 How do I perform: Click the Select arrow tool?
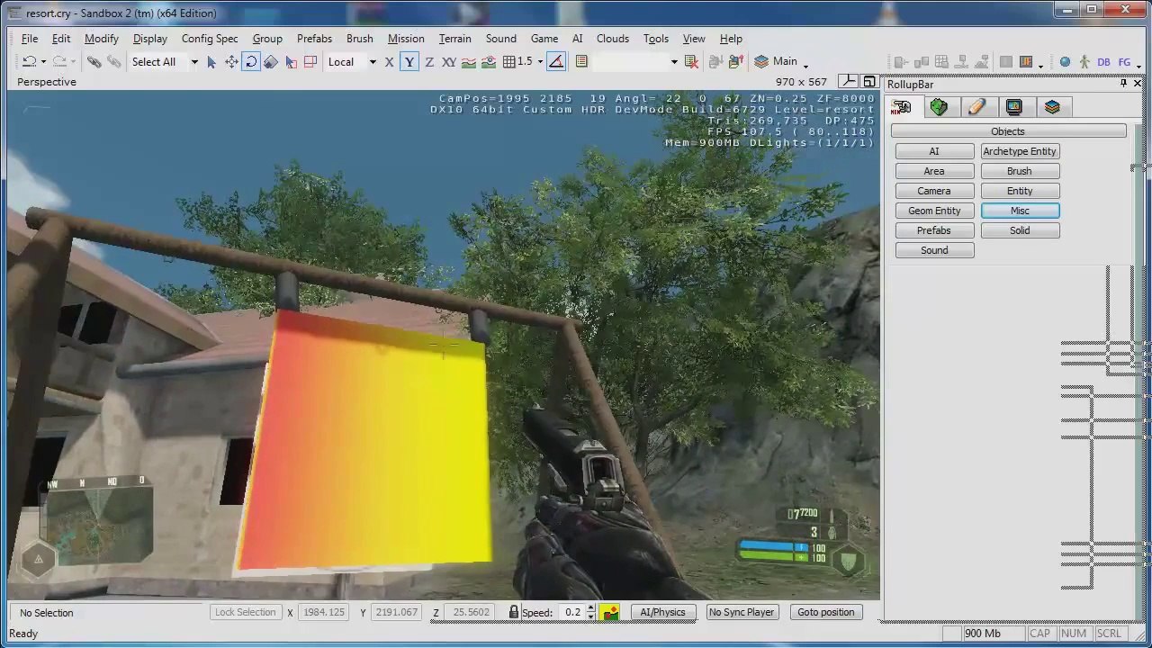click(211, 62)
